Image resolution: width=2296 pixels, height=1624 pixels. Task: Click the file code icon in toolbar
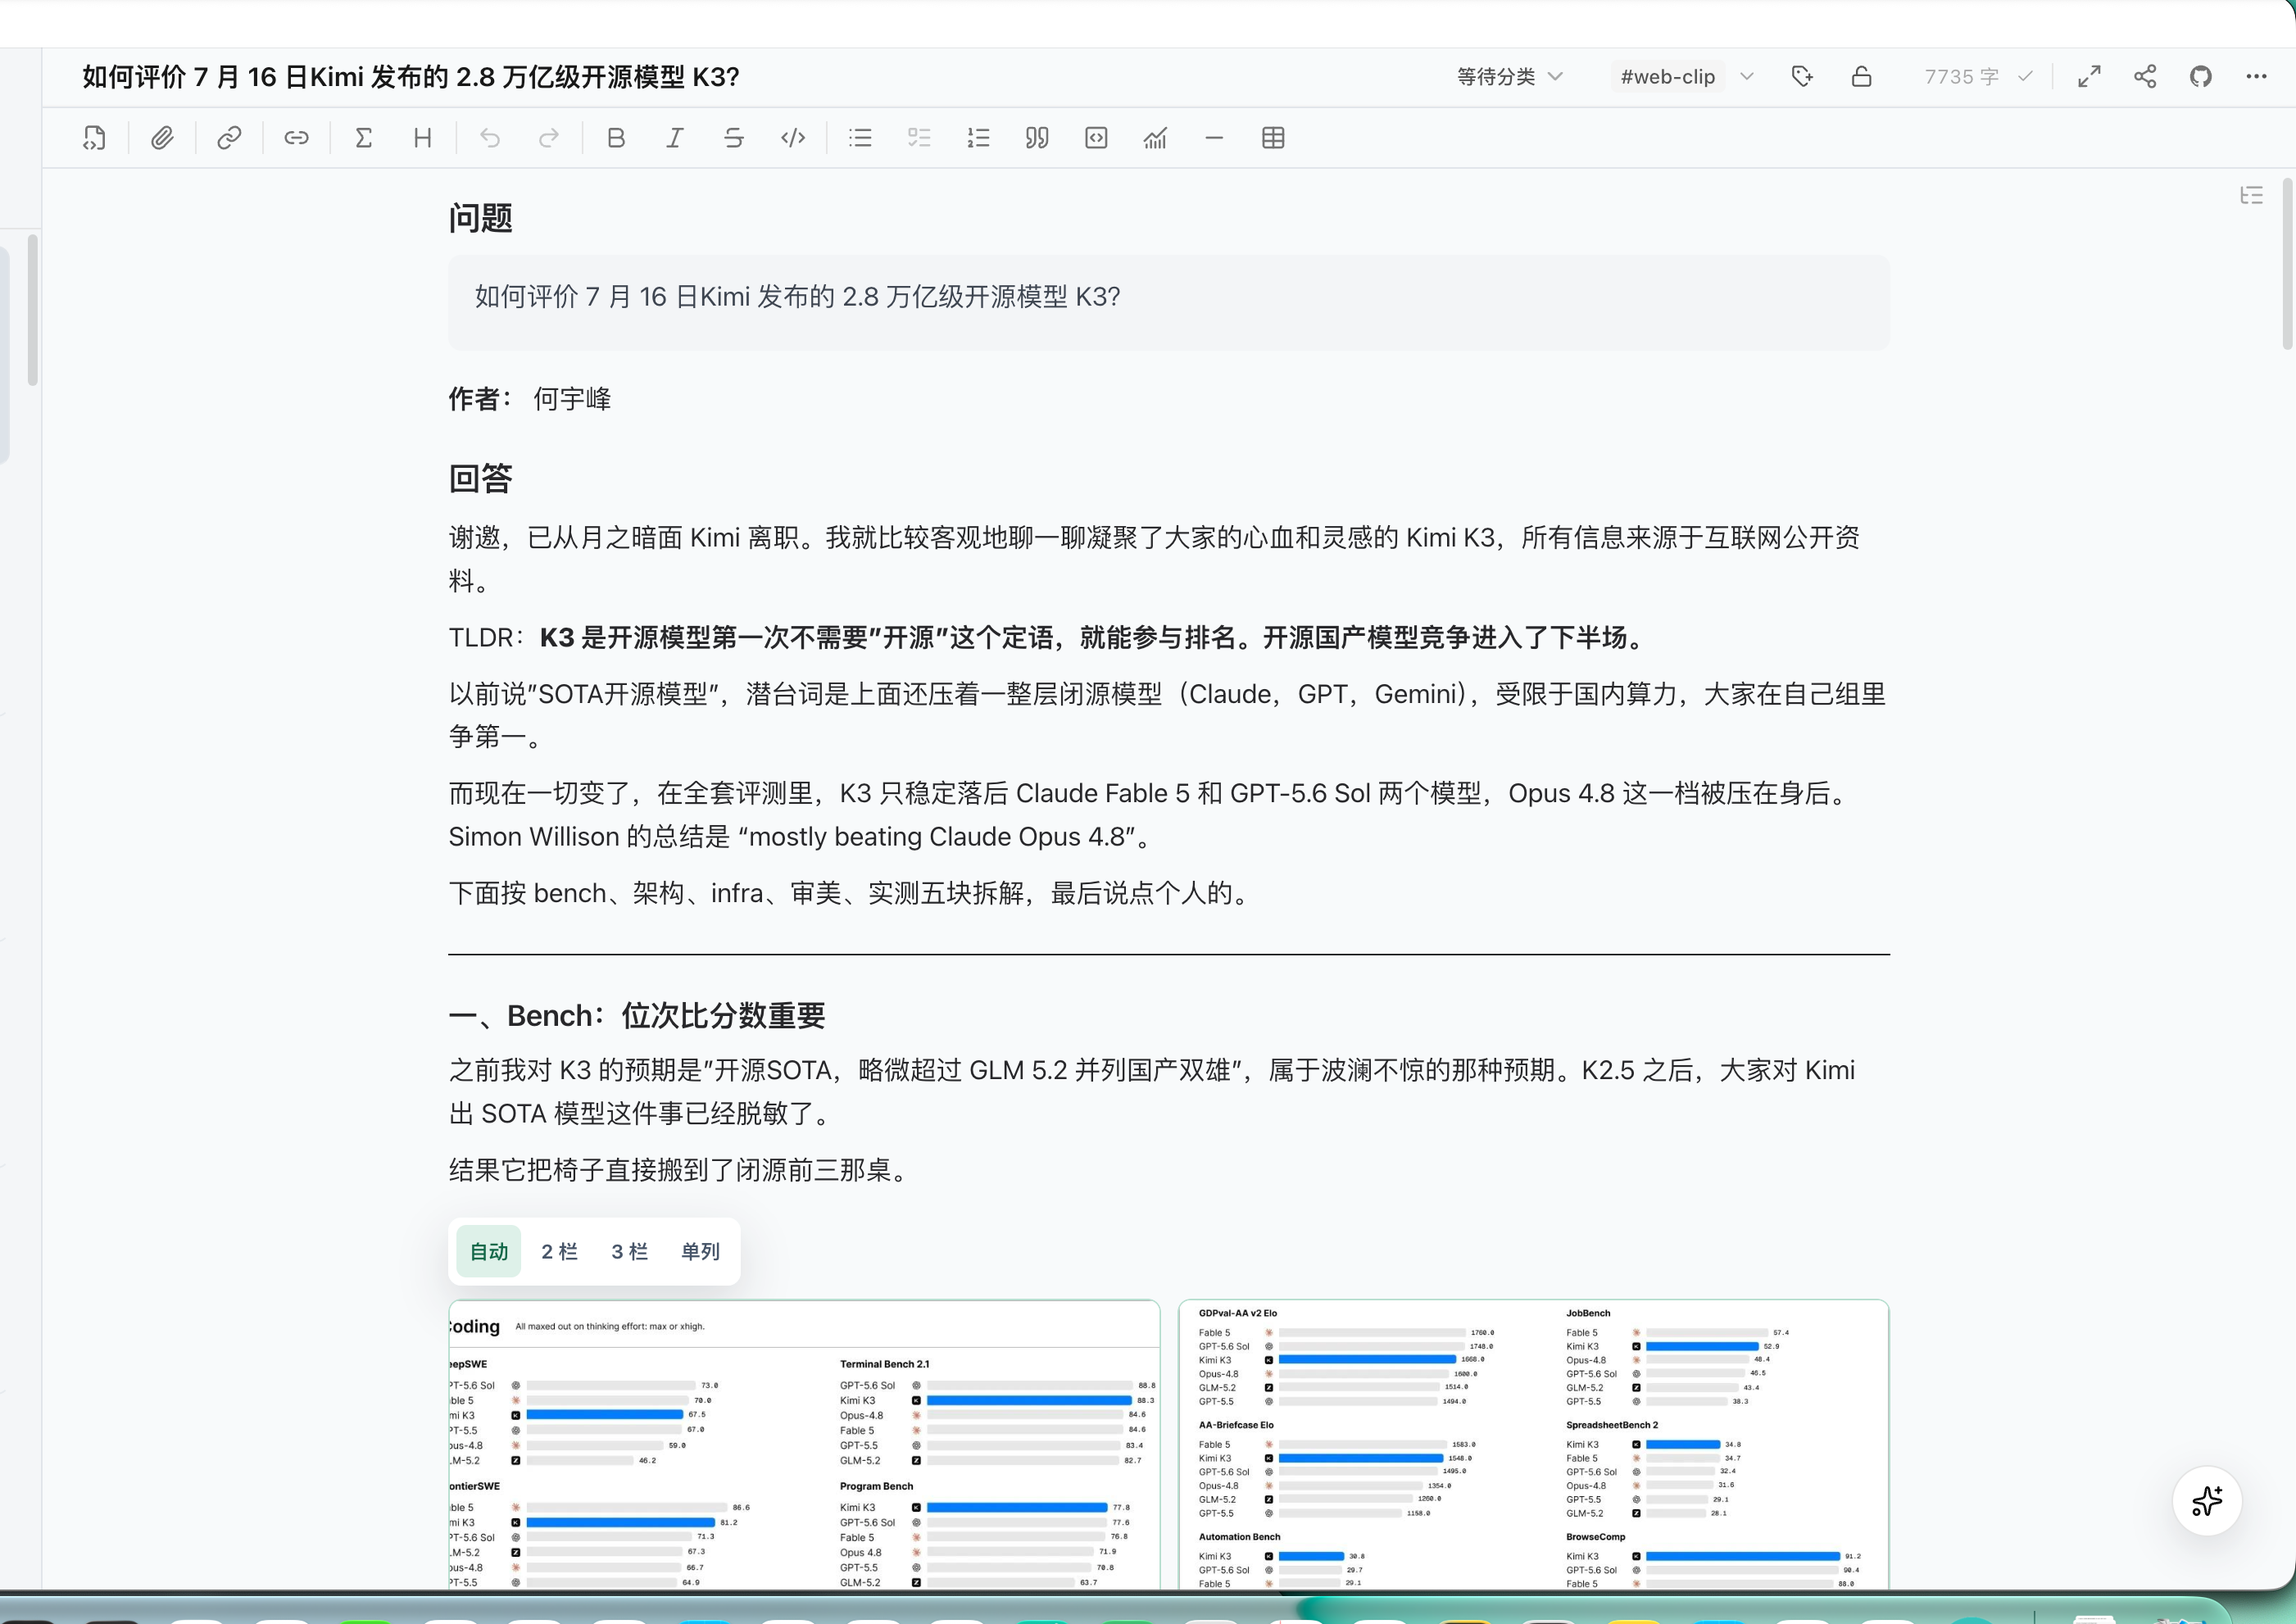click(x=95, y=138)
